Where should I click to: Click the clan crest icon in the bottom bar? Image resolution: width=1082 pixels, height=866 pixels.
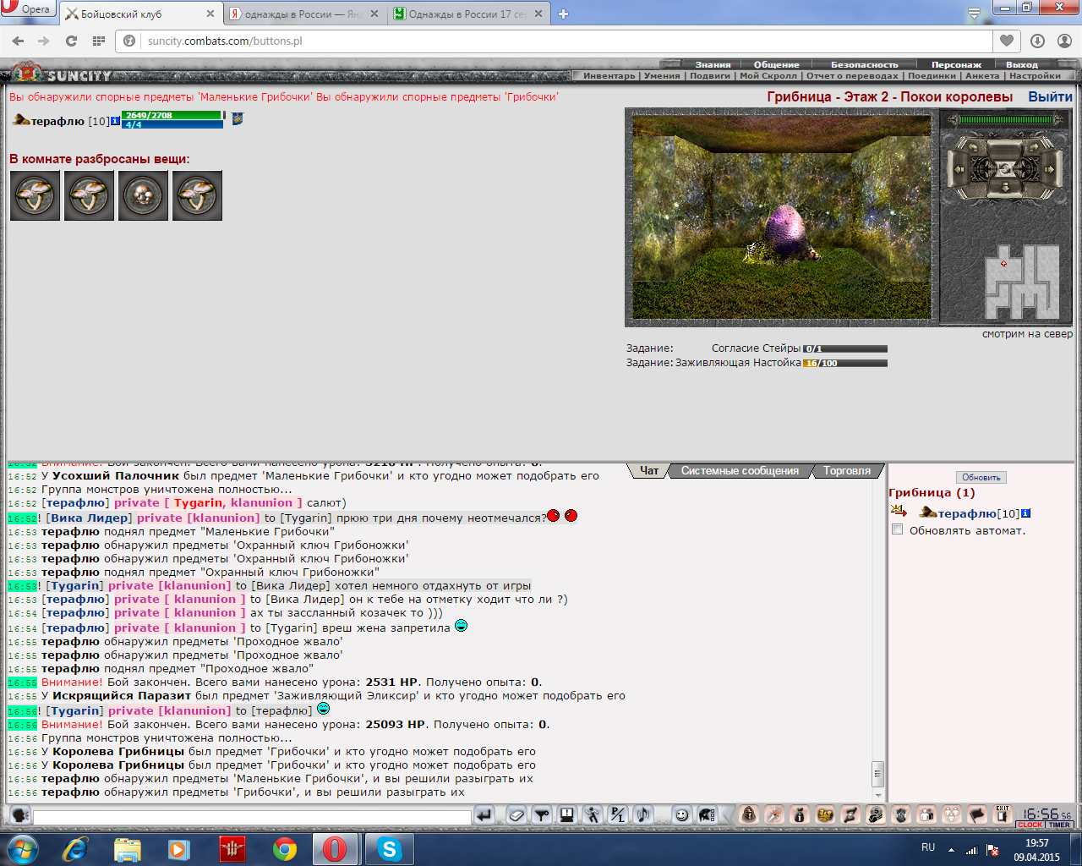901,815
